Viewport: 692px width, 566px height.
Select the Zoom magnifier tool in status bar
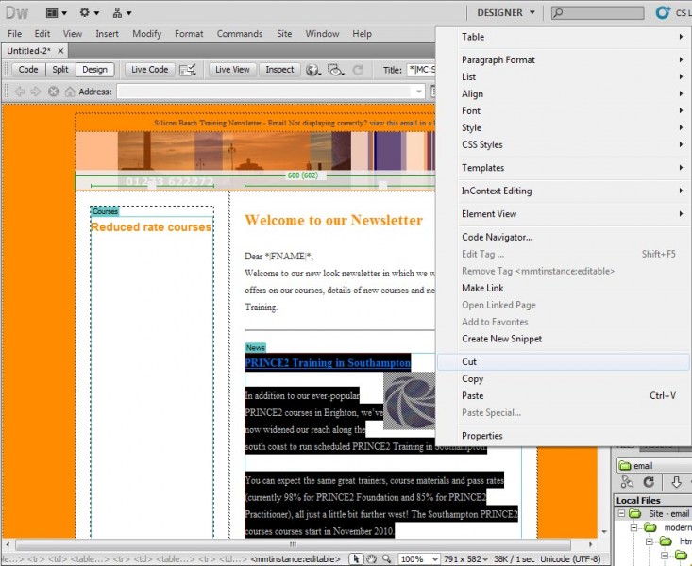coord(388,559)
